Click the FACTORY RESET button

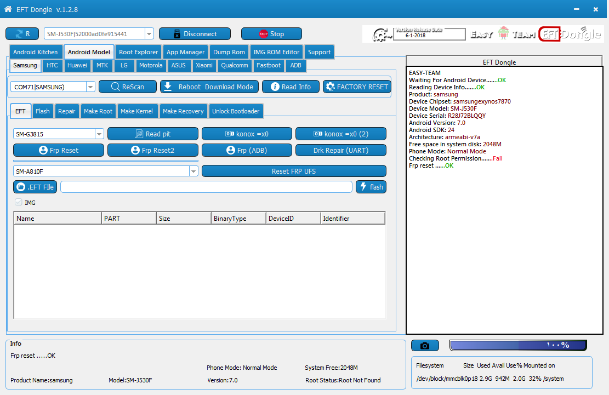(x=357, y=87)
